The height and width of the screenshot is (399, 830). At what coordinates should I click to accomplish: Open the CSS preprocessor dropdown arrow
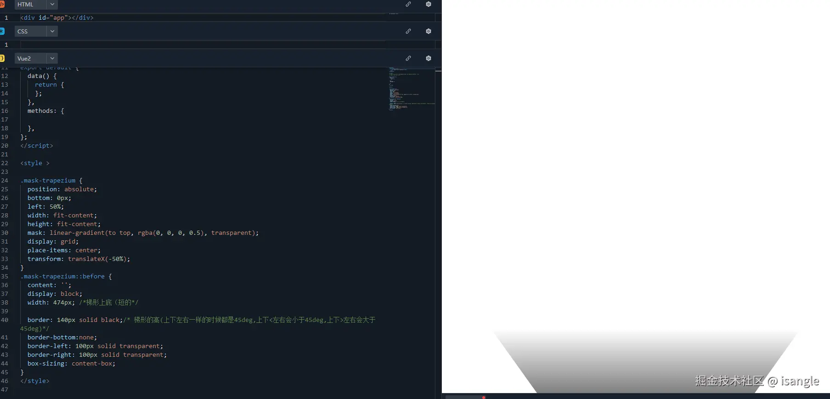pyautogui.click(x=52, y=31)
